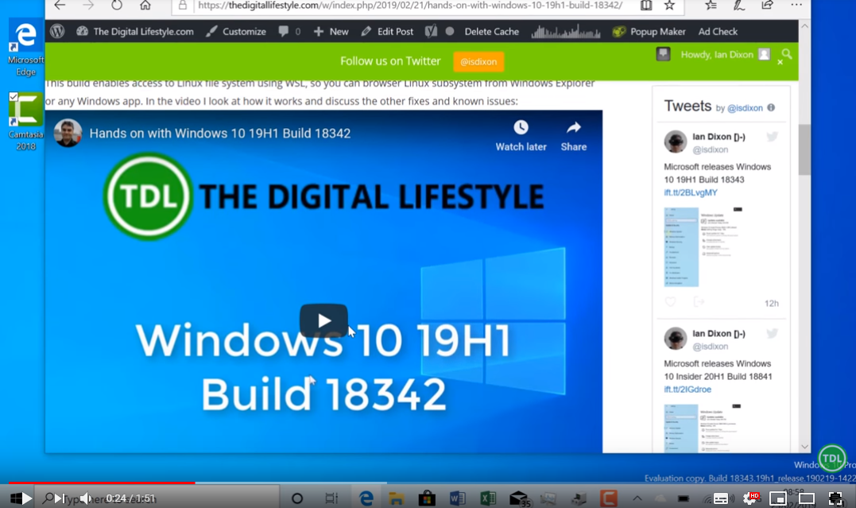Open Camtasia 2018 desktop shortcut
Screen dimensions: 856x508
click(25, 122)
